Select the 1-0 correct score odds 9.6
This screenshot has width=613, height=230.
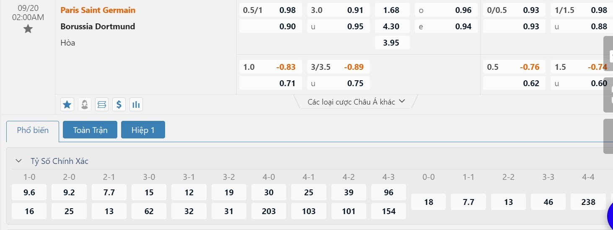coord(29,192)
